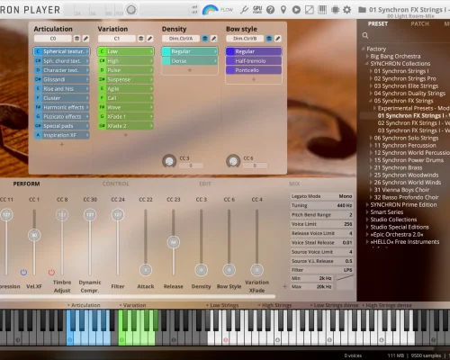450x360 pixels.
Task: Expand Studio Collections folder
Action: pyautogui.click(x=367, y=220)
